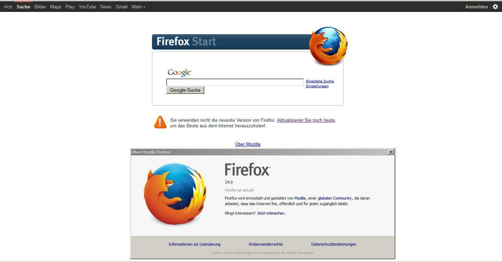
Task: Go to YouTube from top bar
Action: point(87,7)
